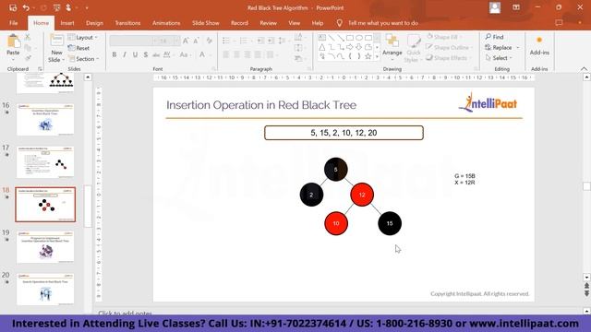Expand the font size combo box

tap(176, 41)
